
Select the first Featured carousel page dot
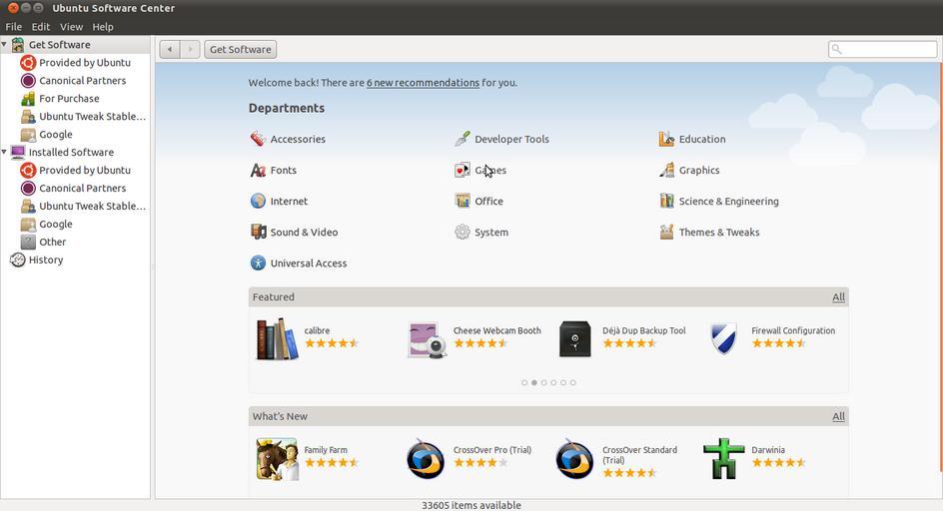pyautogui.click(x=524, y=382)
